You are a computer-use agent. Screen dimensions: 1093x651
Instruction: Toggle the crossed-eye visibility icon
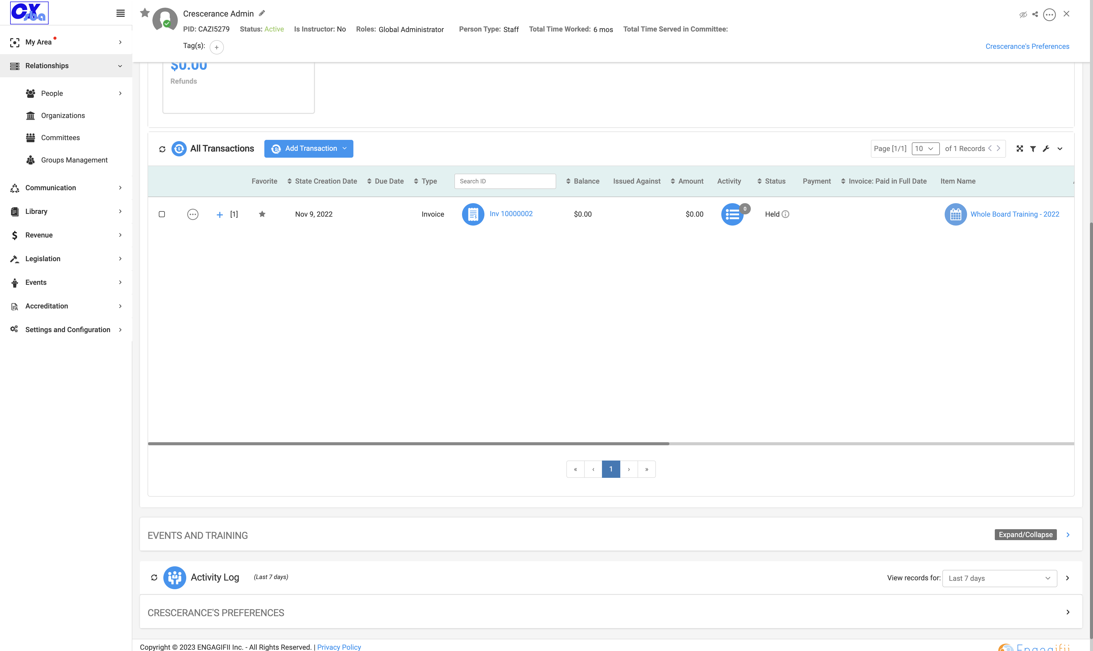tap(1023, 14)
